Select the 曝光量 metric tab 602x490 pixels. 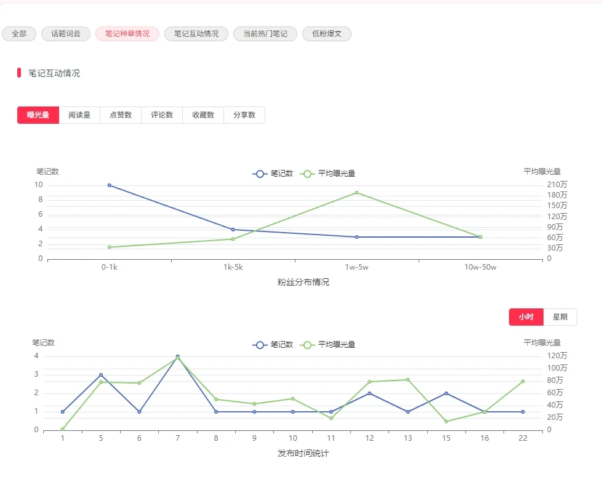(38, 114)
